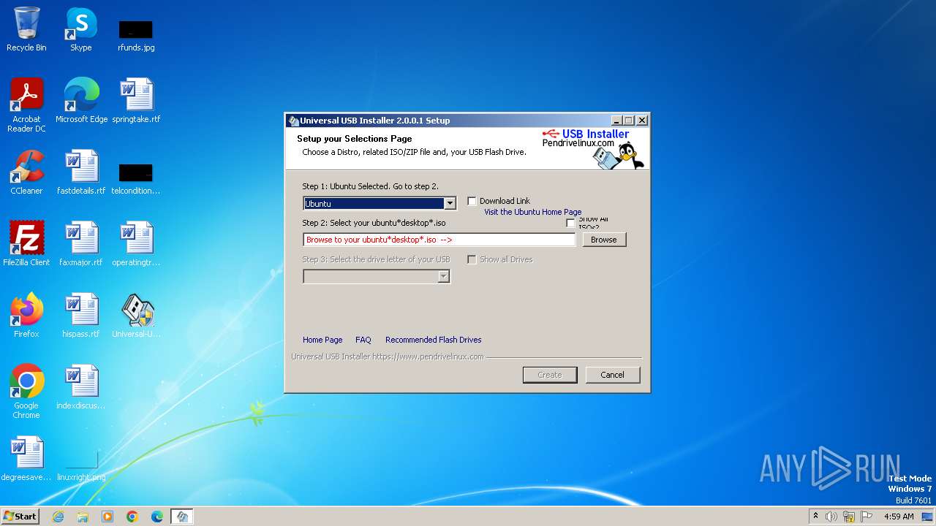The height and width of the screenshot is (526, 936).
Task: Select the springtake.rtf document
Action: [x=136, y=101]
